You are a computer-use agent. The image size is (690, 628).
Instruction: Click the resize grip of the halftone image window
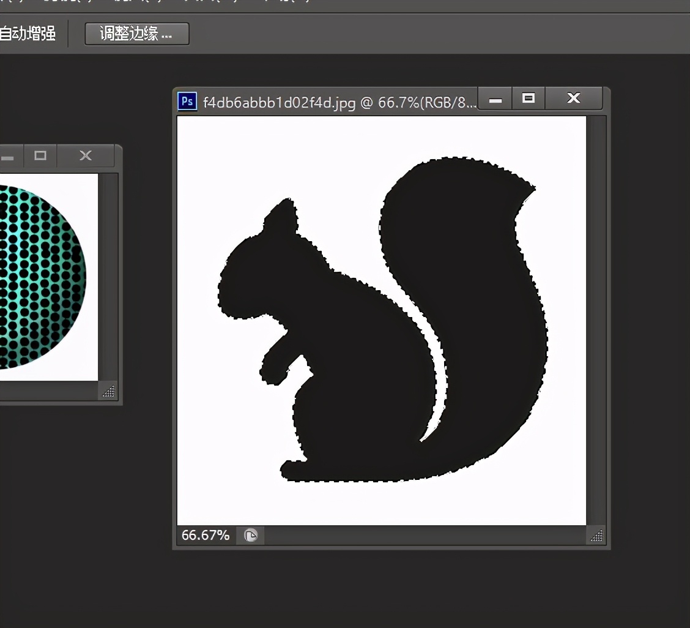109,391
